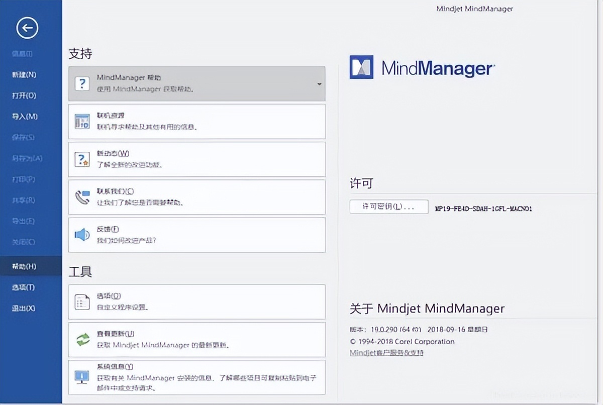
Task: Click the 查看更新(U) item title
Action: coord(116,334)
